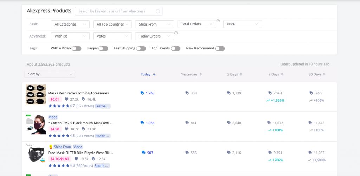Screen dimensions: 360x176
Task: Sort by the 3 Days column header
Action: pos(233,74)
